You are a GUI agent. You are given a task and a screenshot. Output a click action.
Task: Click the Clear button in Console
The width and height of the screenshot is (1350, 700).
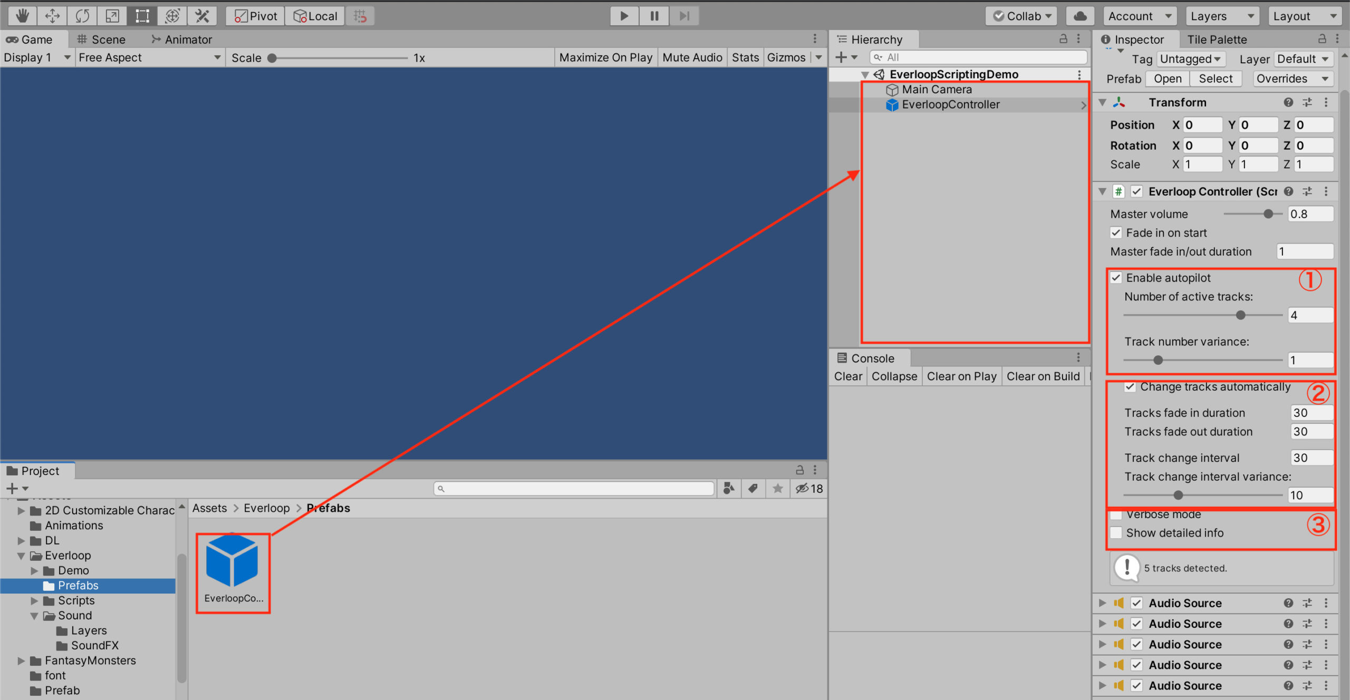tap(847, 376)
